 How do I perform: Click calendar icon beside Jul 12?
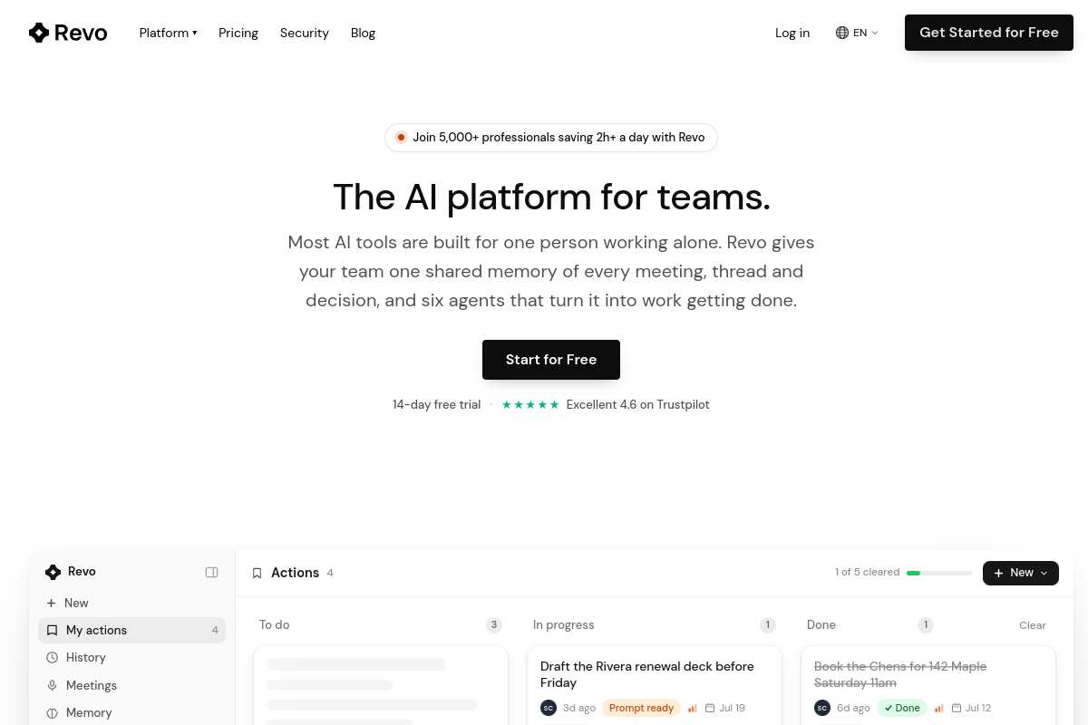(x=956, y=708)
